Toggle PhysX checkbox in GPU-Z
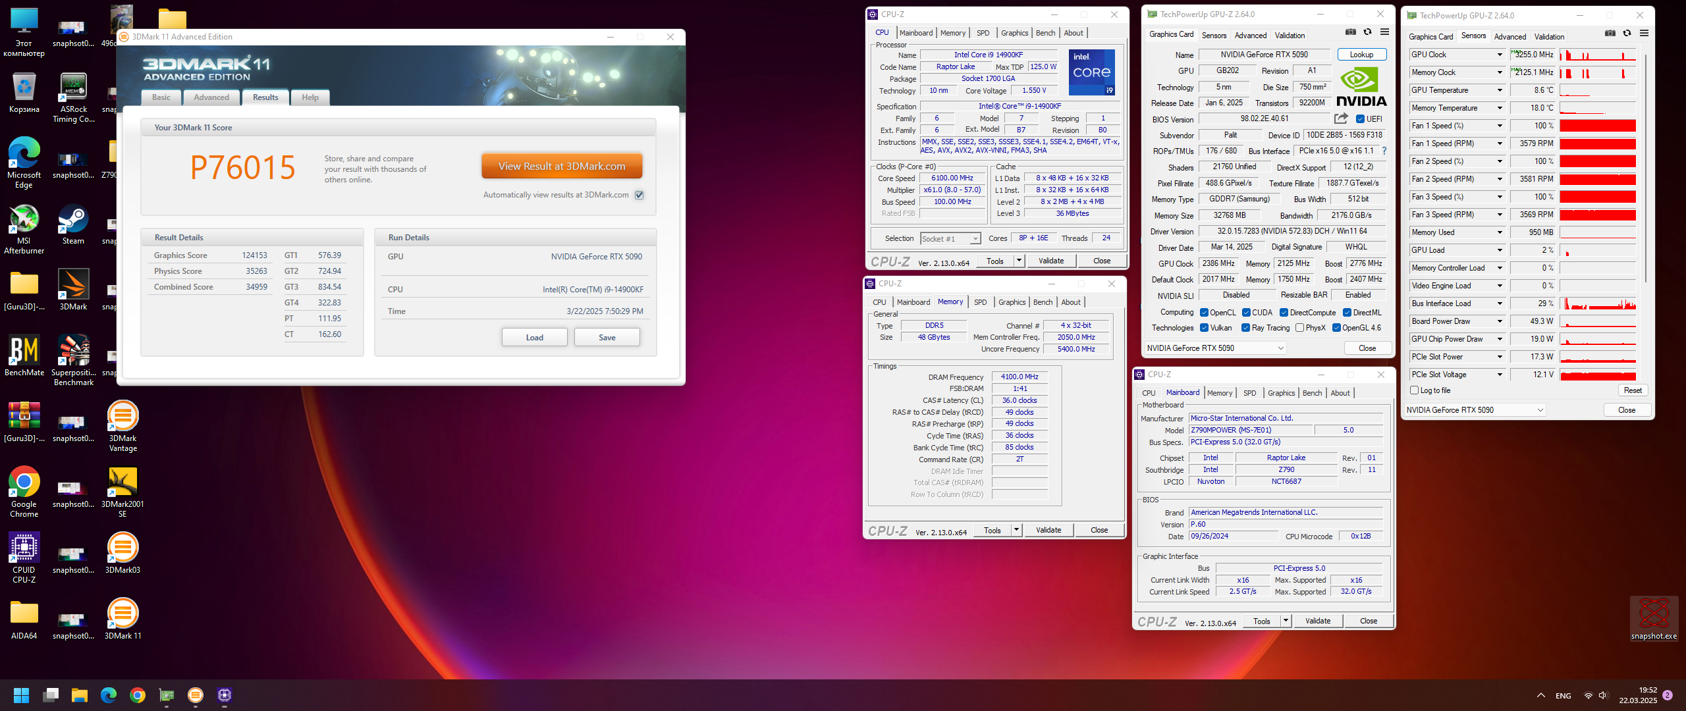 1299,328
